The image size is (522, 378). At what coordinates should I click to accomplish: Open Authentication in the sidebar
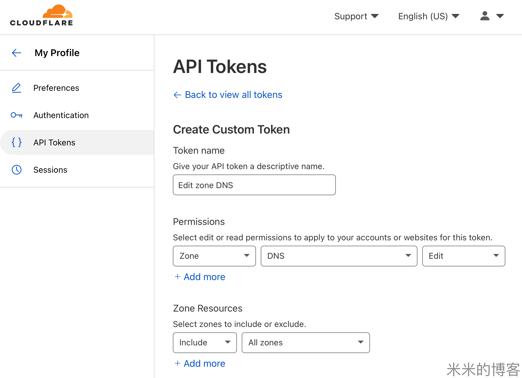(61, 115)
